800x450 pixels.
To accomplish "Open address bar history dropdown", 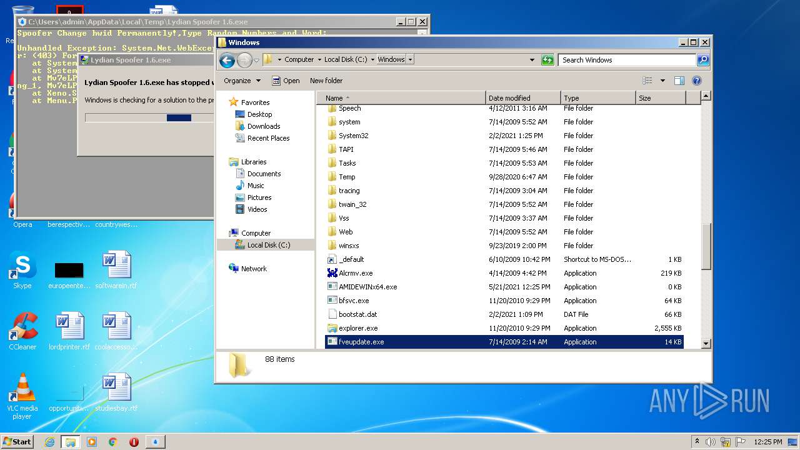I will click(x=532, y=60).
